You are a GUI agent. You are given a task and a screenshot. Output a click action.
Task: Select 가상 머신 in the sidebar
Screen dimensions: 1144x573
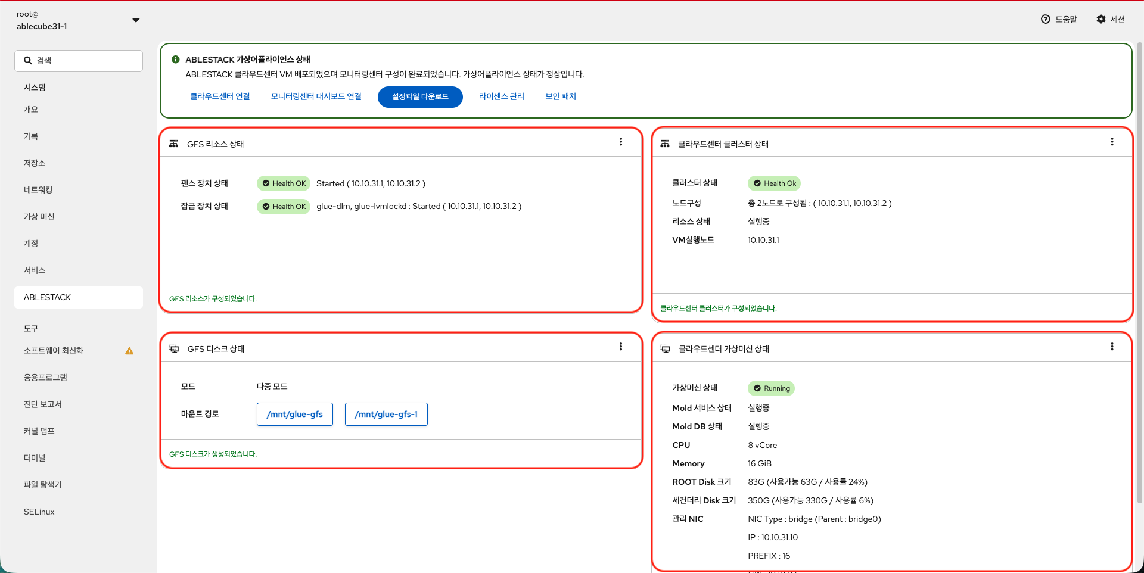(x=79, y=217)
